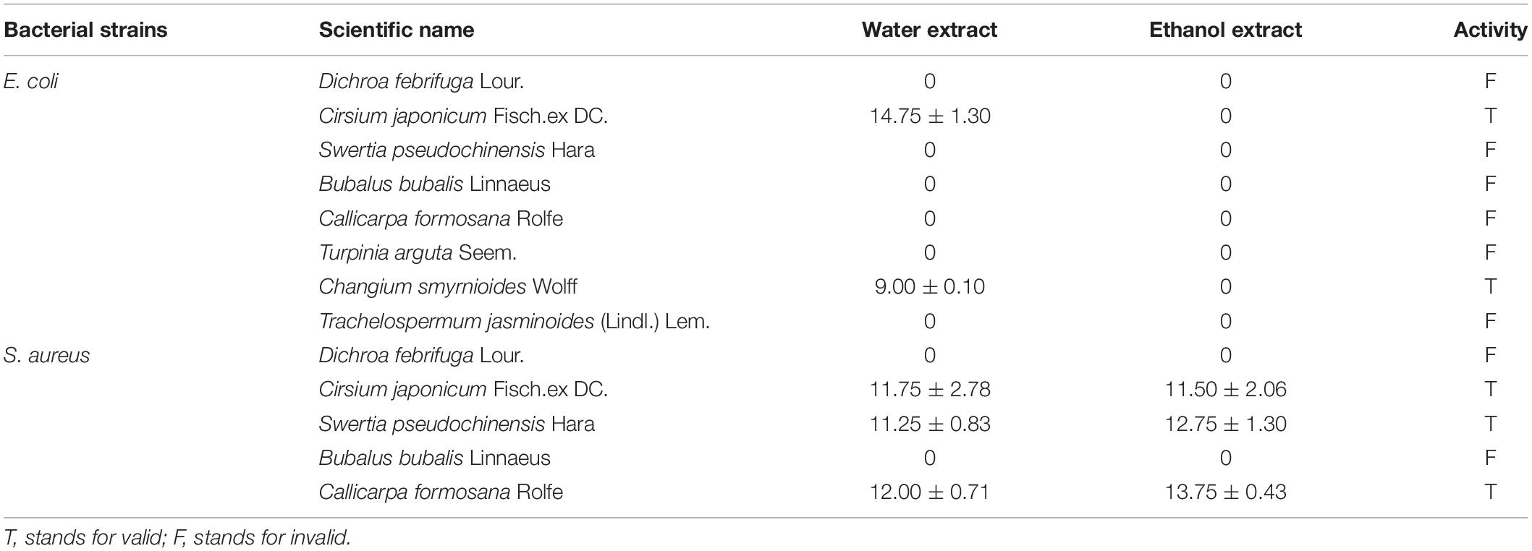Select the S. aureus strain label
Screen dimensions: 1532x551
coord(46,355)
